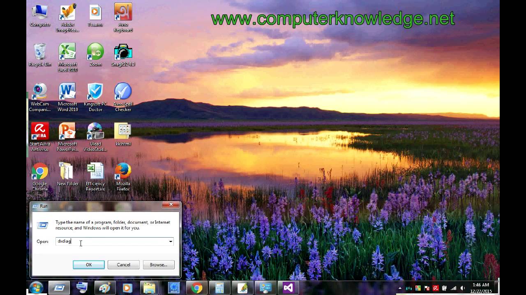
Task: Open the network signal tray icon
Action: [x=454, y=288]
